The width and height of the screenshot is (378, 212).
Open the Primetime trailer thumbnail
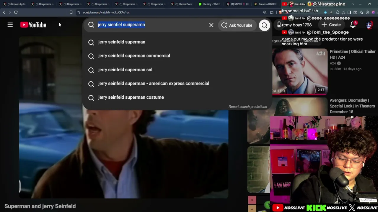[300, 72]
